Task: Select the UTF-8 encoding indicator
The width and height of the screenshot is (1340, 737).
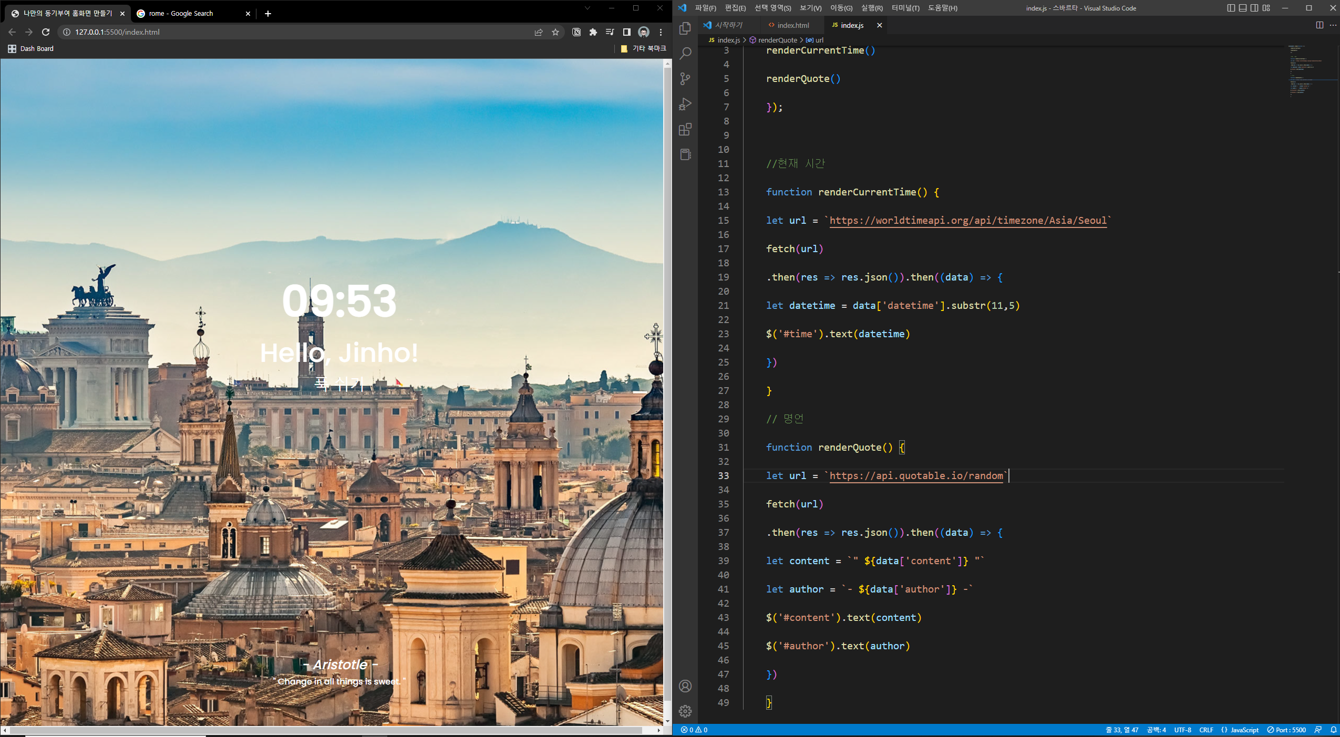Action: pos(1183,730)
